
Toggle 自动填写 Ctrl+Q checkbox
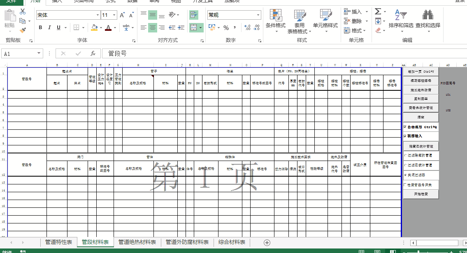click(405, 127)
